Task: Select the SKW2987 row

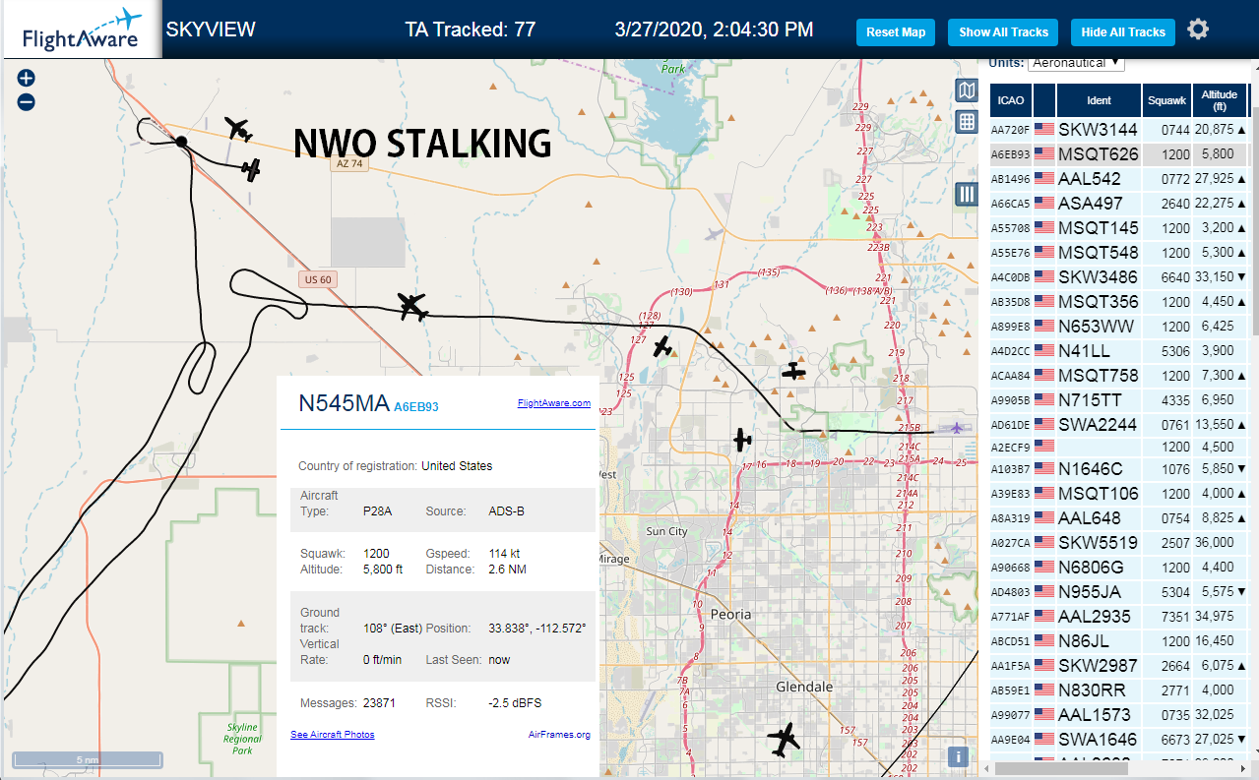Action: coord(1119,666)
